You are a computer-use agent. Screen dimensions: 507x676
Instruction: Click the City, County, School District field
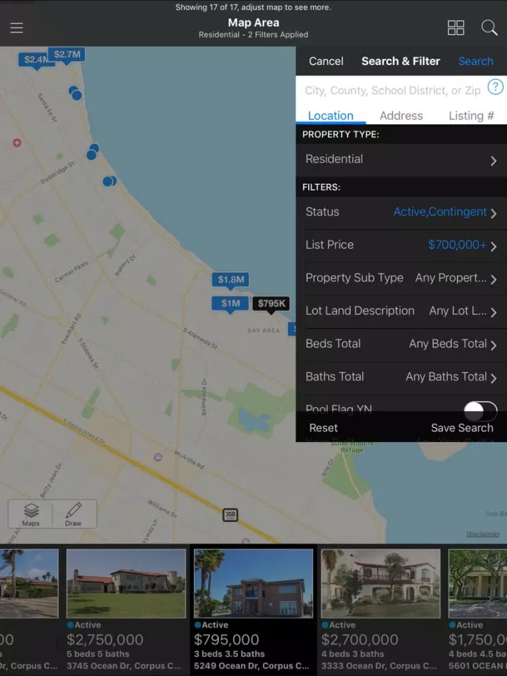coord(392,90)
